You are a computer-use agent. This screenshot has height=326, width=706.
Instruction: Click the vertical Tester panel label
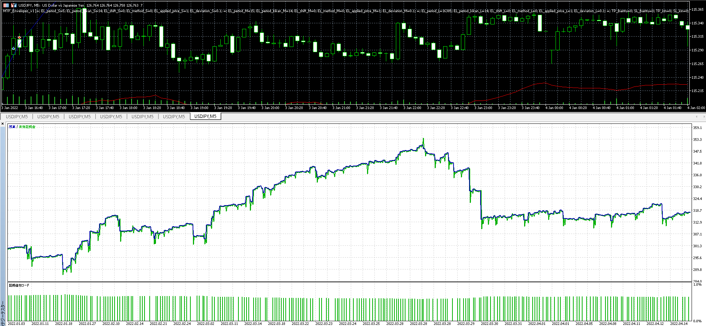3,313
